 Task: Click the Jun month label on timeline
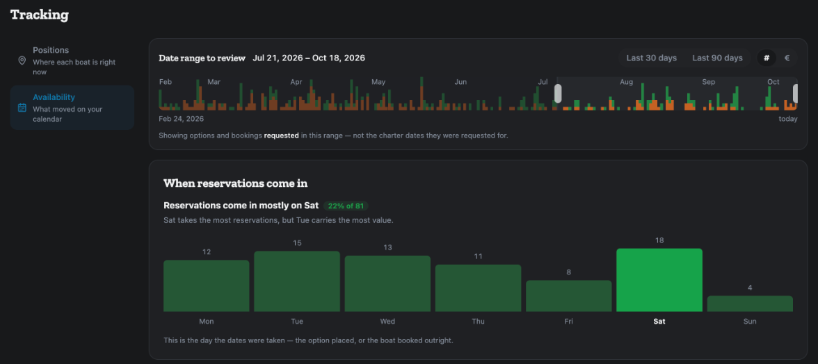[x=460, y=82]
